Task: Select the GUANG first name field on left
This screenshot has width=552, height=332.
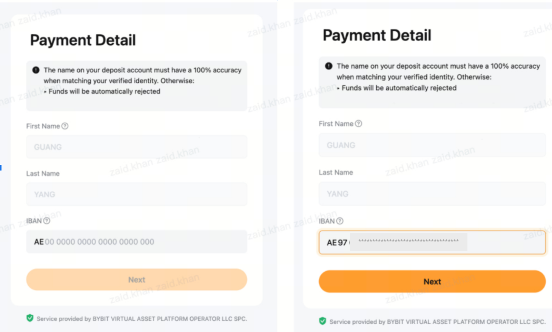Action: coord(137,147)
